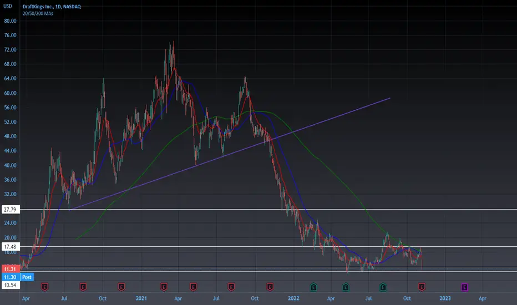Screen dimensions: 517x305
Task: Click the blue Post label
Action: point(27,277)
